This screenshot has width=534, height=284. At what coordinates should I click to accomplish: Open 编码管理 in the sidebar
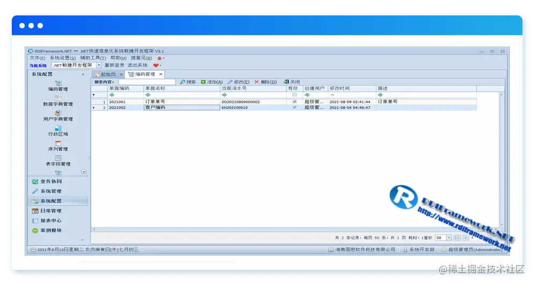point(58,86)
